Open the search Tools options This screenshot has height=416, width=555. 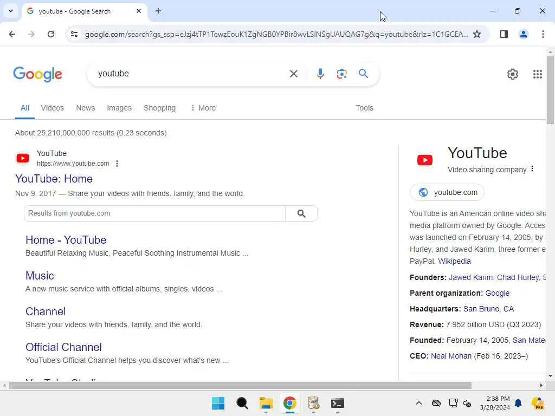pyautogui.click(x=364, y=108)
